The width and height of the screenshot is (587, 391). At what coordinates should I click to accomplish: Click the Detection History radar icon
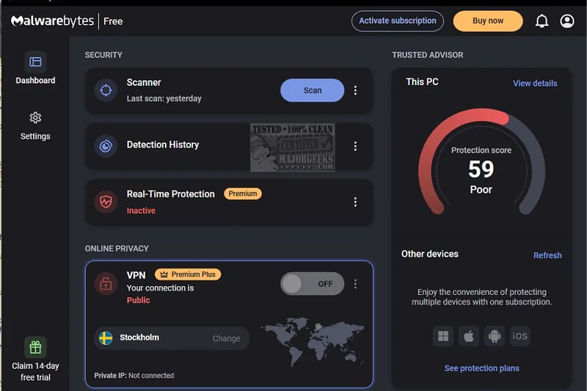[x=106, y=145]
